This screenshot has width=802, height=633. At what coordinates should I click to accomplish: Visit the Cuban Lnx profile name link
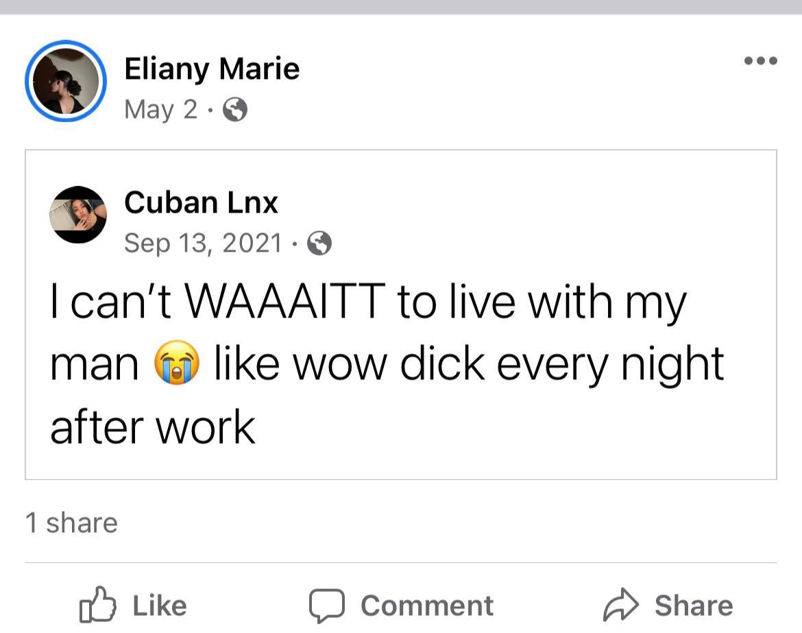(x=201, y=202)
